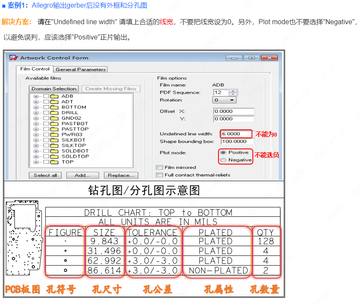The width and height of the screenshot is (361, 305).
Task: Expand the SILKTOP film tree node
Action: 36,146
